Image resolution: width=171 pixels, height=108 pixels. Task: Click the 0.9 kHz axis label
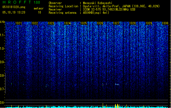[2, 62]
